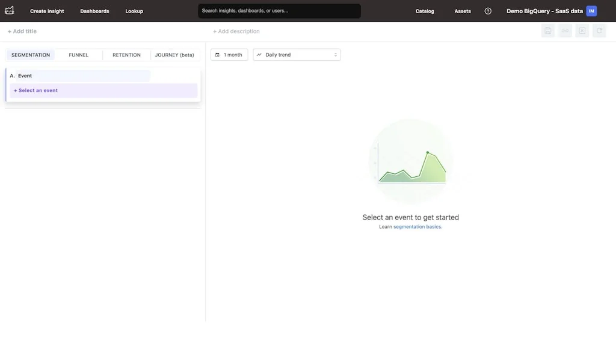Click + Select an event
Viewport: 616px width, 349px height.
pos(36,90)
